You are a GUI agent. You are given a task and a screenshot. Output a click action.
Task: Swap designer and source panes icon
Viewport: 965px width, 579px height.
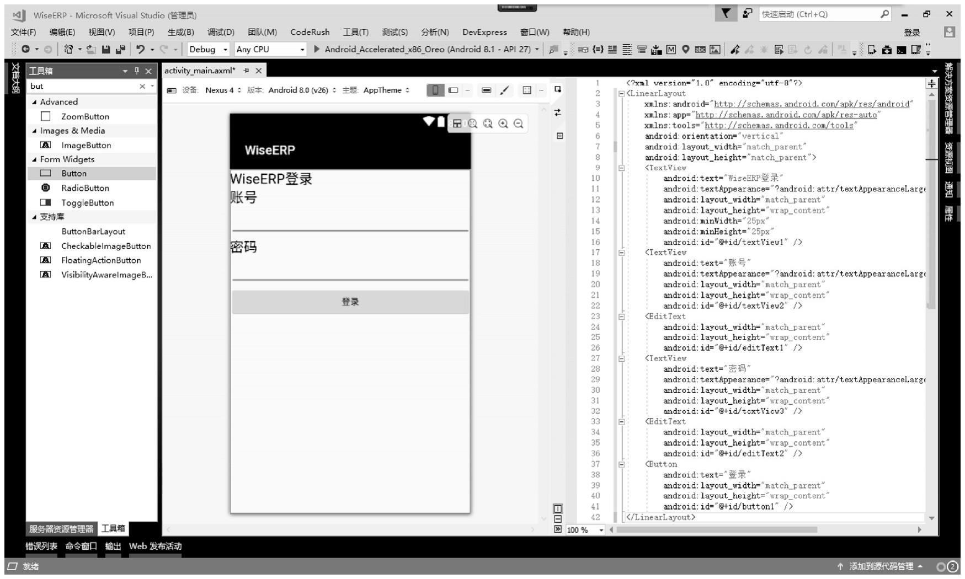pyautogui.click(x=558, y=112)
